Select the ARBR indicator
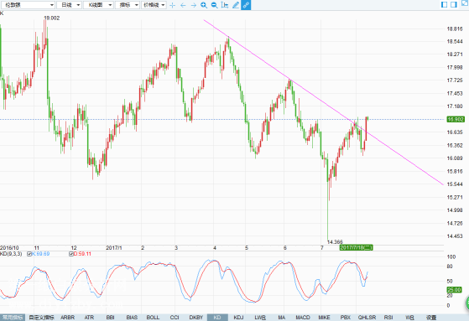469x321 pixels. tap(68, 318)
